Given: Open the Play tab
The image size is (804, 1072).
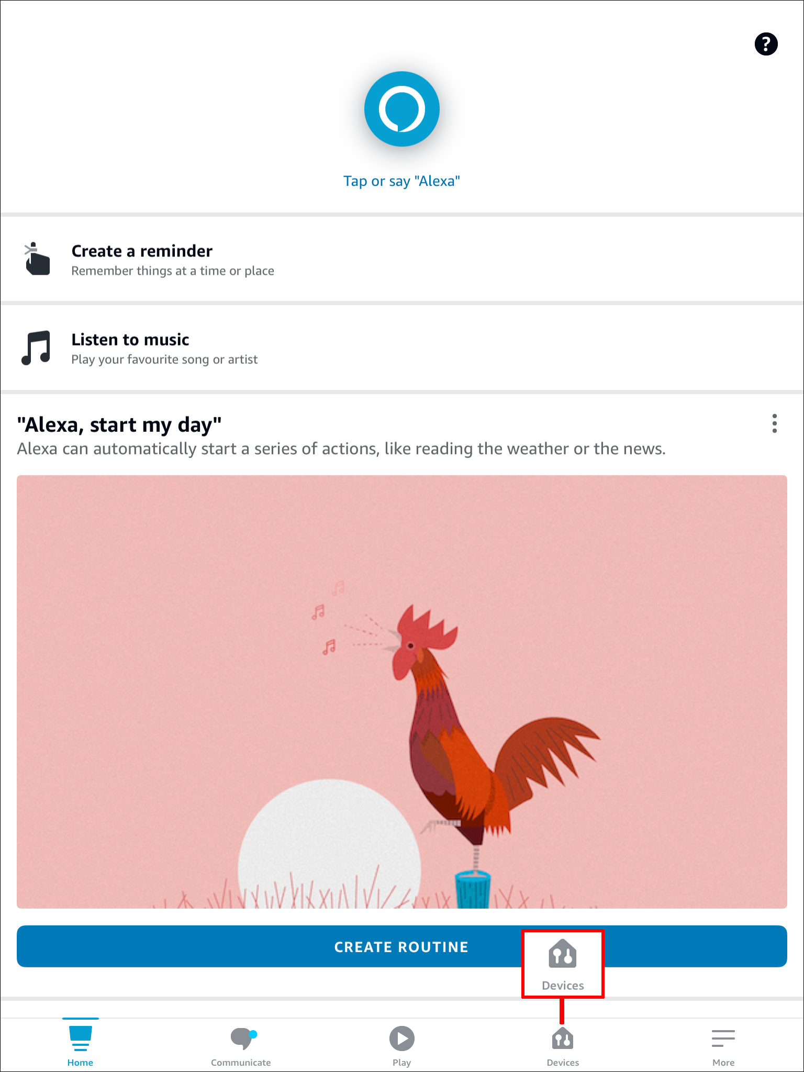Looking at the screenshot, I should click(x=401, y=1045).
